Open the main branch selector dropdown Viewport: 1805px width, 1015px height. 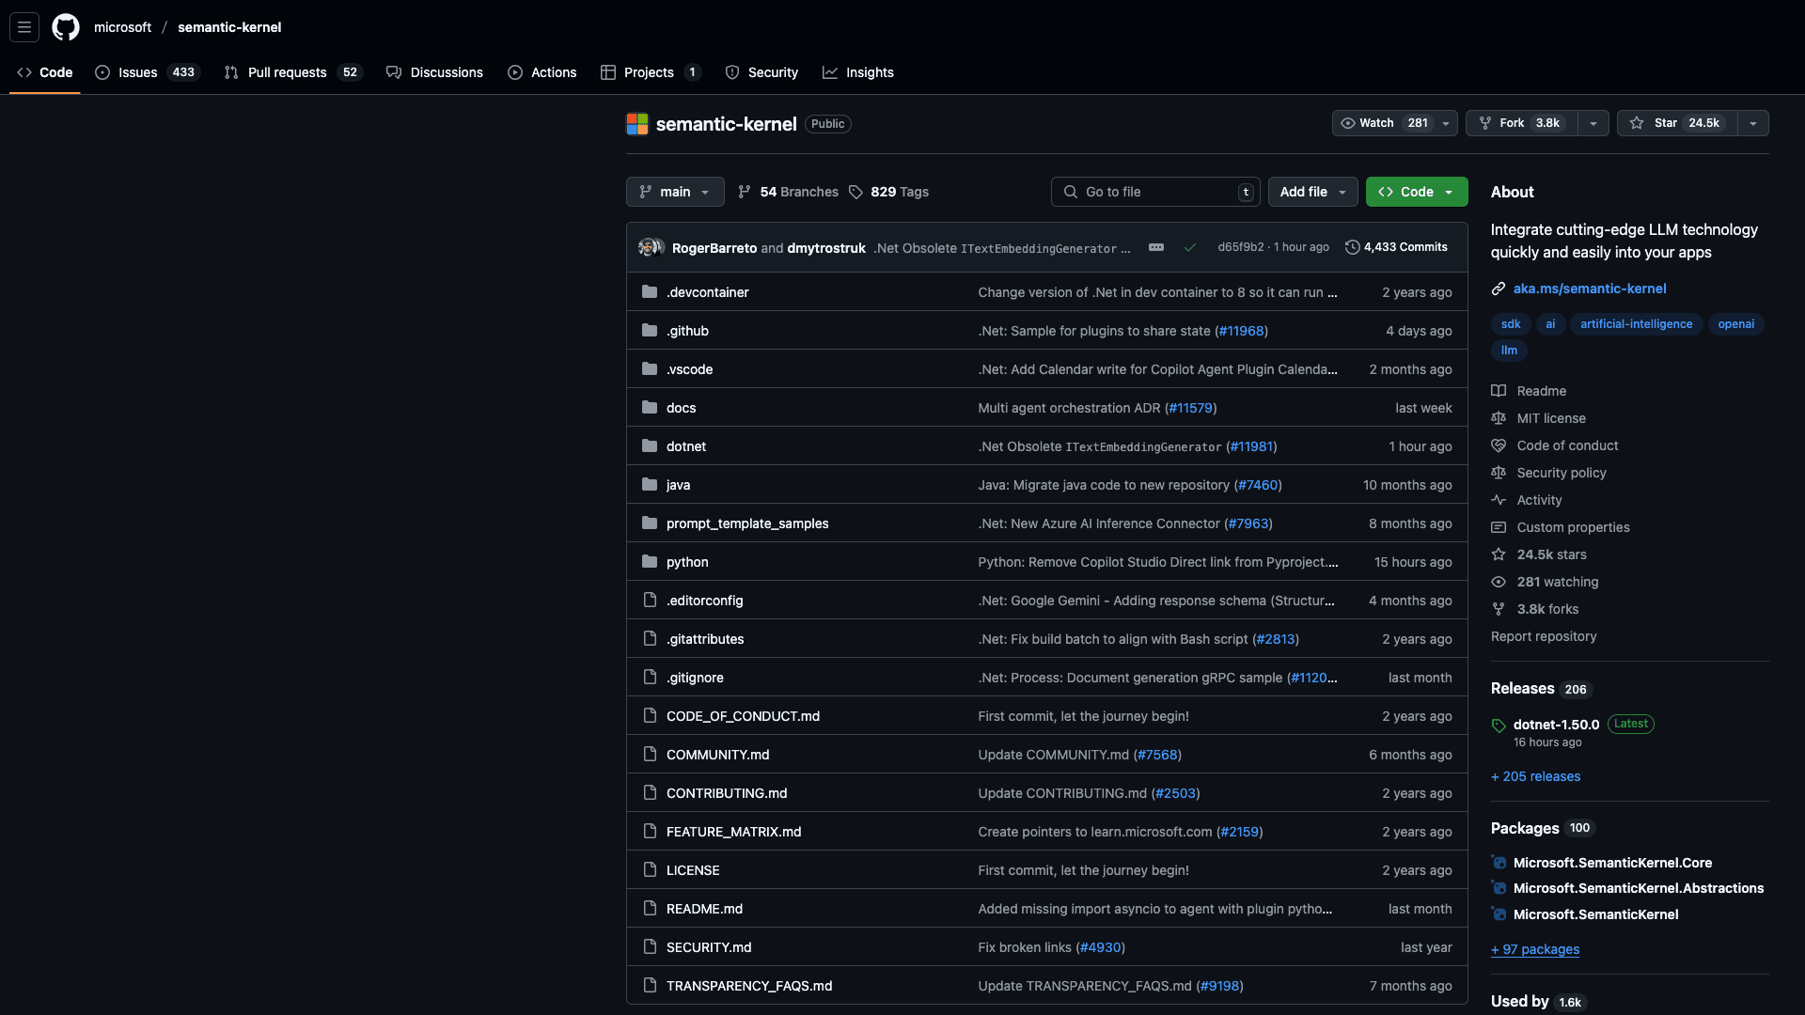point(675,192)
